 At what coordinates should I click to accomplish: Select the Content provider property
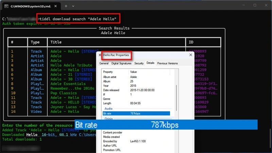pos(113,132)
